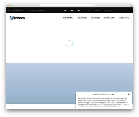
Task: Open the Contatti link in top bar
Action: (88, 11)
